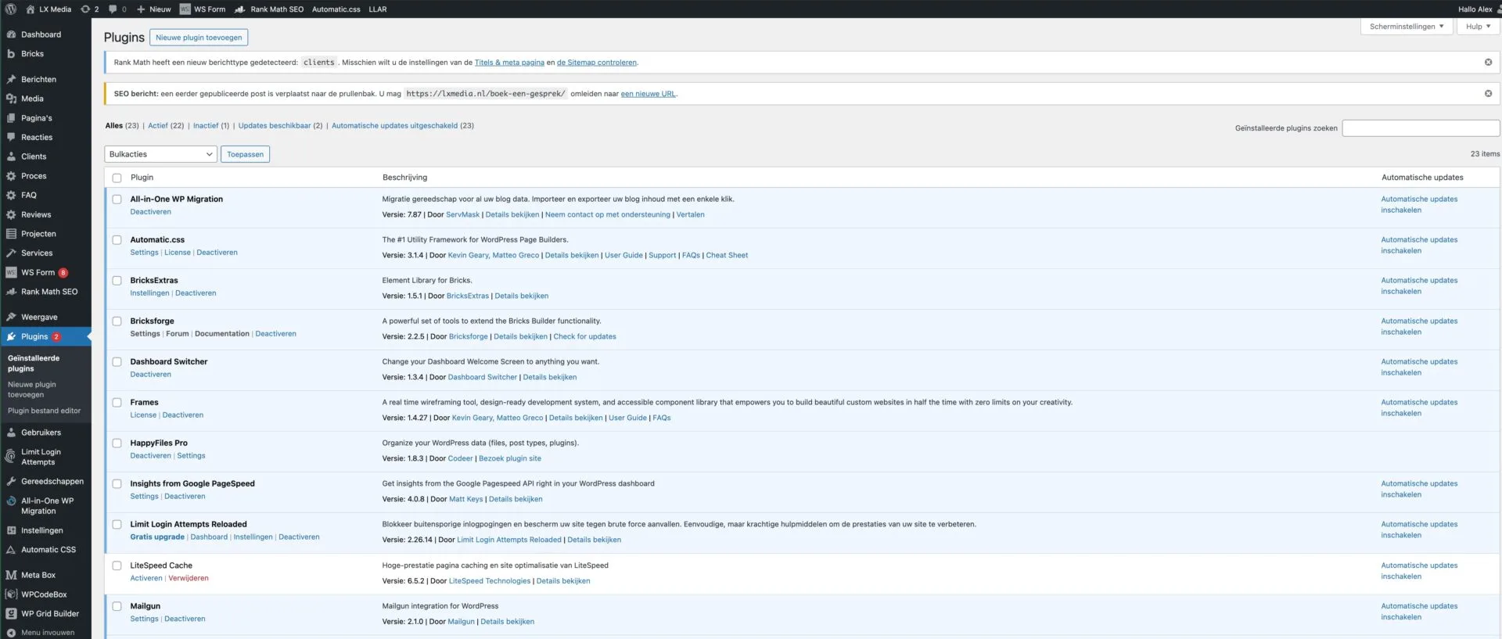The image size is (1502, 639).
Task: Filter plugins by Actief (22)
Action: tap(166, 126)
